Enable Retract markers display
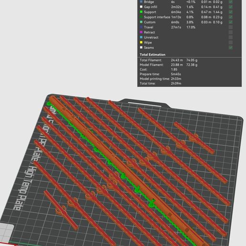Image resolution: width=246 pixels, height=246 pixels. [x=231, y=32]
